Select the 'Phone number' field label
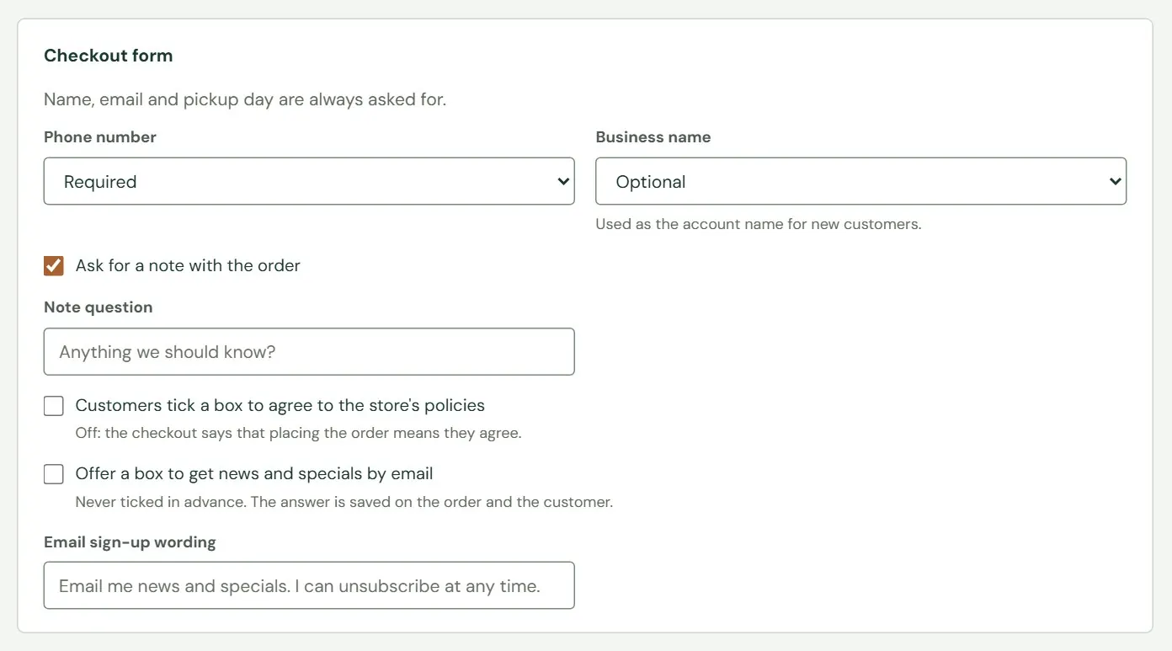 (100, 137)
